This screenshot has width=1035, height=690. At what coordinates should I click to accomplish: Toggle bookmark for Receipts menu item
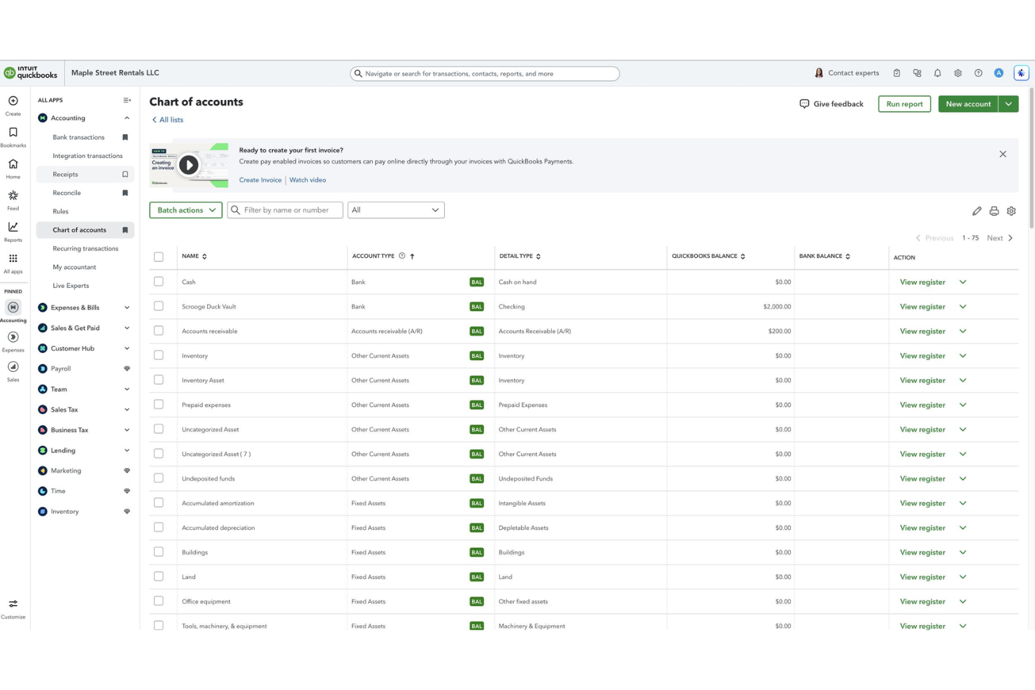pos(125,174)
